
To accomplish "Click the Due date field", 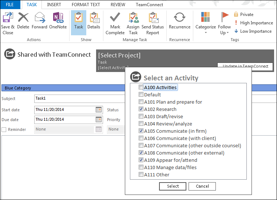I will 68,120.
